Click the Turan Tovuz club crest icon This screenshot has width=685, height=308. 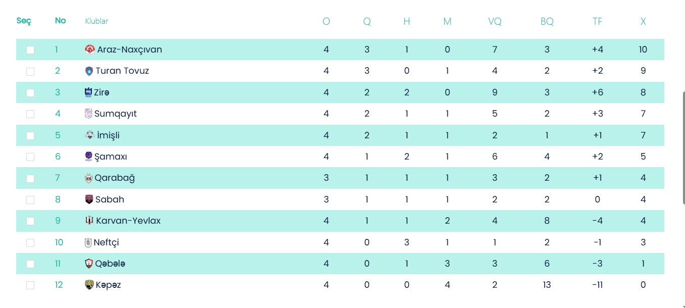coord(89,71)
